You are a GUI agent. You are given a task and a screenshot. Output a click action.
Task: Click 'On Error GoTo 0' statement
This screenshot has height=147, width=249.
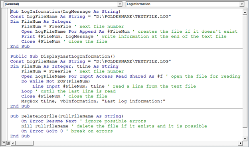[x=42, y=131]
